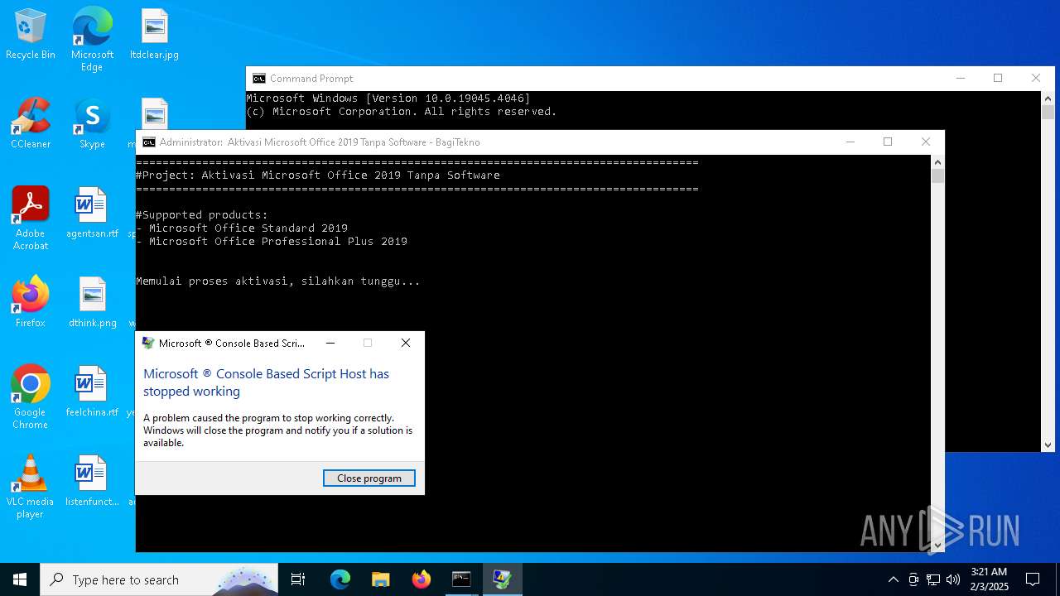Click scroll up arrow in Command Prompt window
This screenshot has width=1060, height=596.
pos(1048,99)
